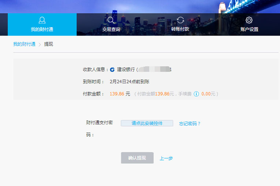Go to the 转账付款 tab

[180, 29]
